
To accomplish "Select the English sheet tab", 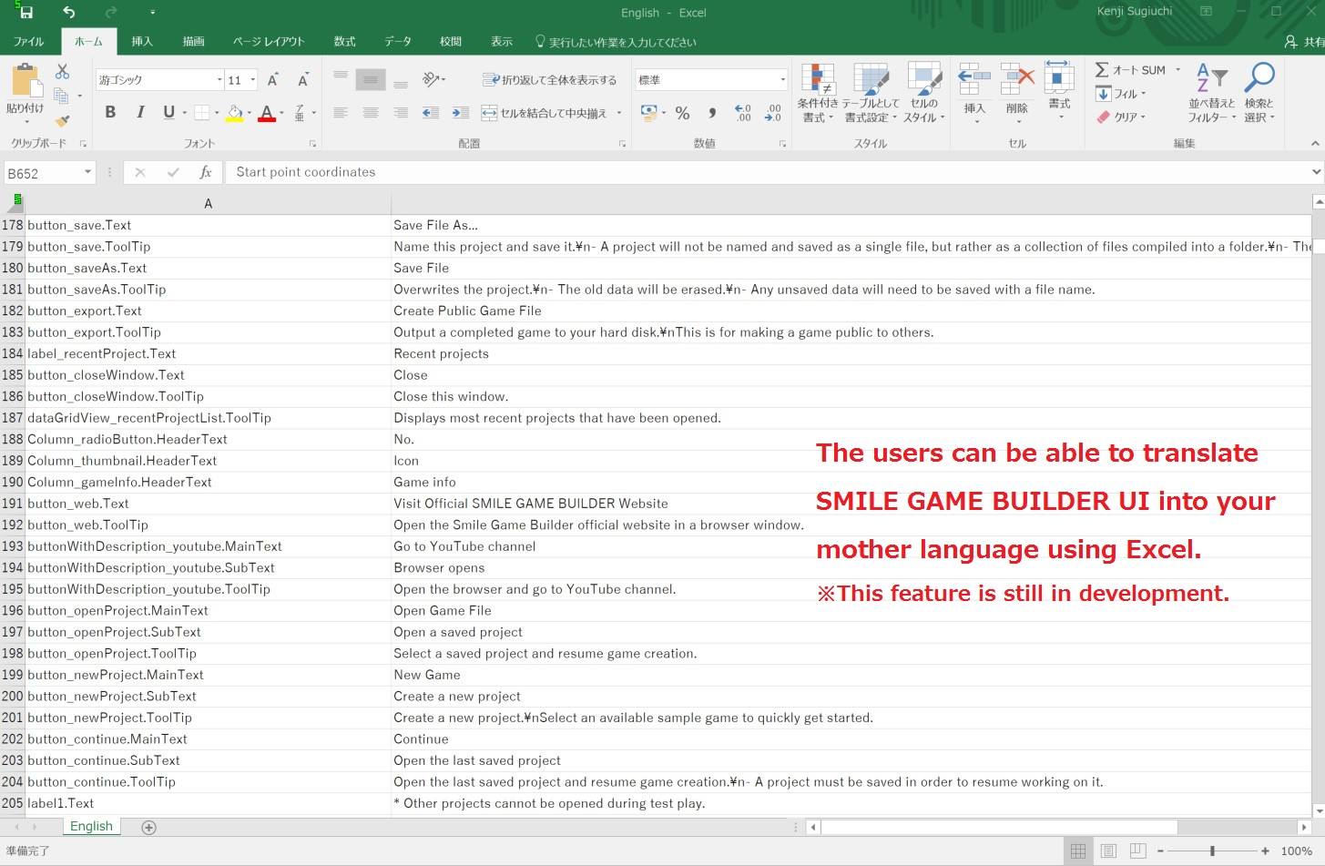I will tap(91, 826).
